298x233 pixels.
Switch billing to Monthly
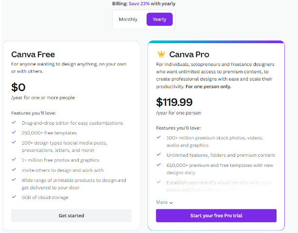pyautogui.click(x=128, y=19)
